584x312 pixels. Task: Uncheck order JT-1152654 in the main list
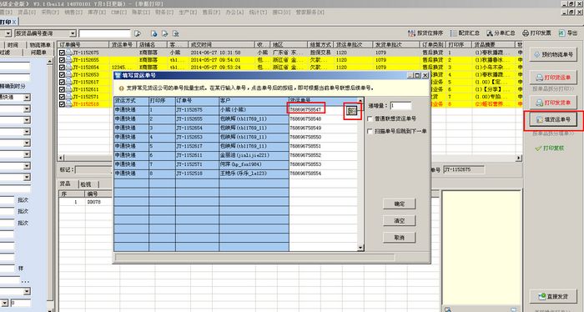(x=62, y=68)
